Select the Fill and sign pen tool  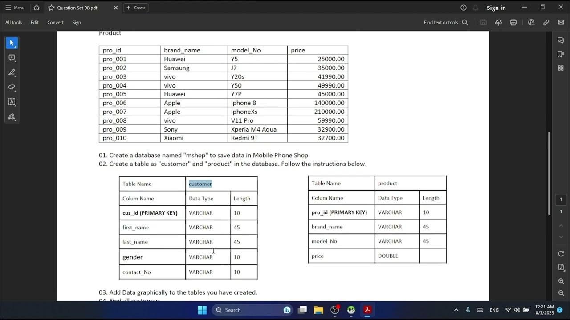pyautogui.click(x=12, y=116)
